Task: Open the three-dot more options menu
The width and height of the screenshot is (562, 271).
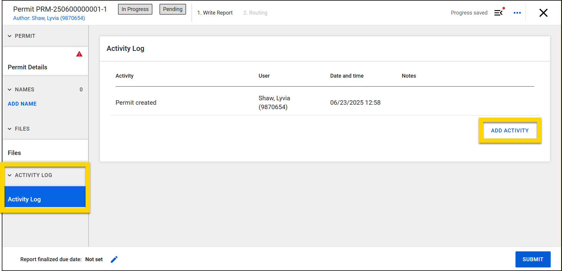Action: (517, 12)
